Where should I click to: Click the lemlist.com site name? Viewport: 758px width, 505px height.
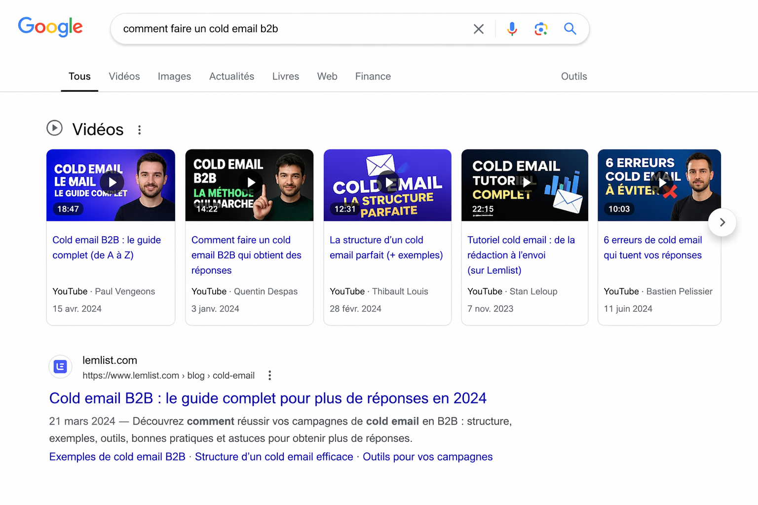[110, 361]
